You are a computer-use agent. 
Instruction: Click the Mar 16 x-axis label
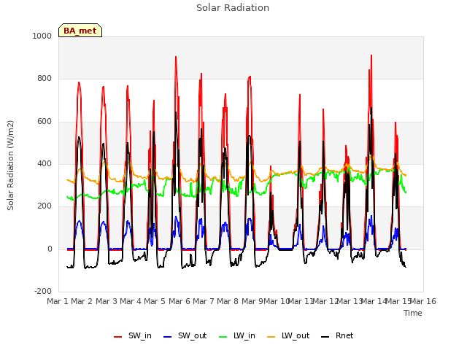tap(423, 301)
